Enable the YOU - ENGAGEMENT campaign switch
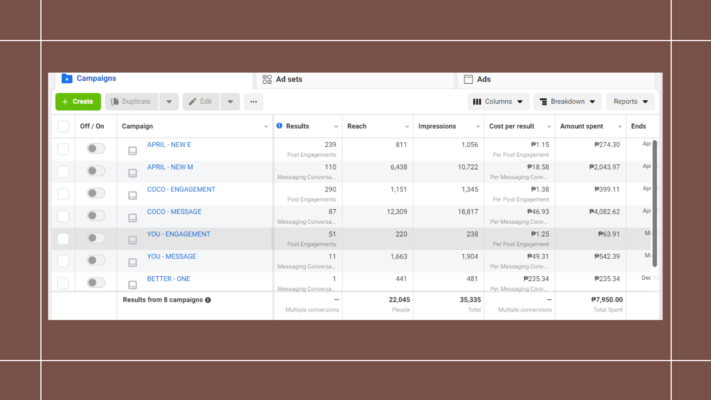 pyautogui.click(x=96, y=238)
